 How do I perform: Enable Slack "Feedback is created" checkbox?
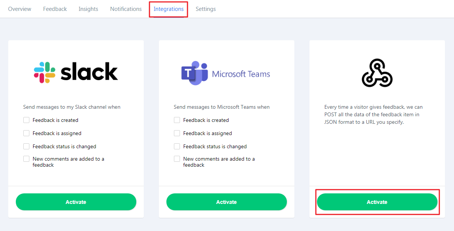coord(26,120)
